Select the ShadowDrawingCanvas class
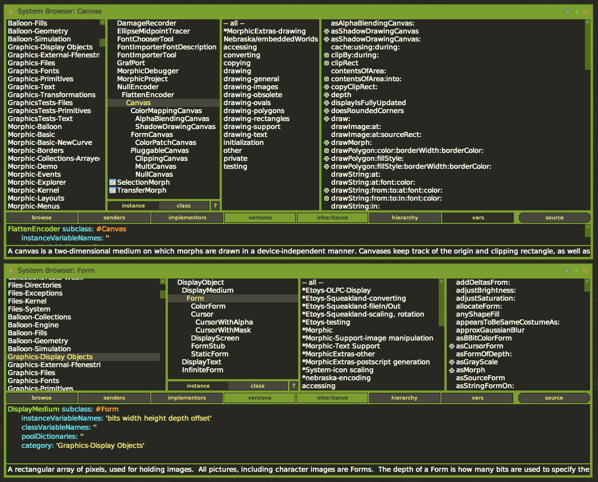Screen dimensions: 598x482 175,127
